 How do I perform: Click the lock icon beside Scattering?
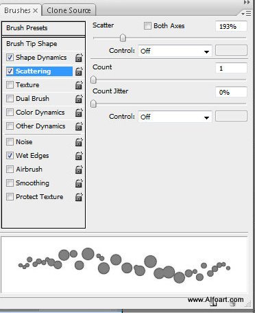pos(79,71)
